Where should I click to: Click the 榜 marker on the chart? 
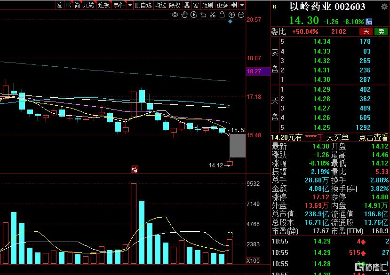click(x=134, y=170)
